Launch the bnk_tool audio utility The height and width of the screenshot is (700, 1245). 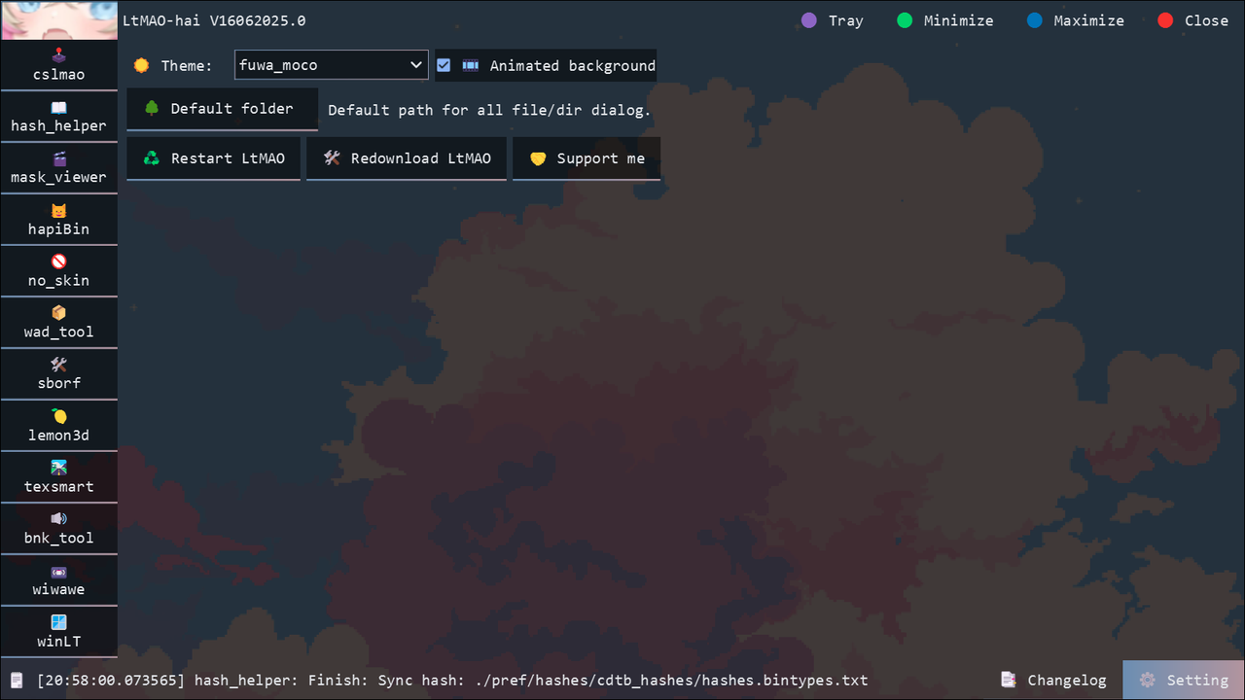[58, 528]
